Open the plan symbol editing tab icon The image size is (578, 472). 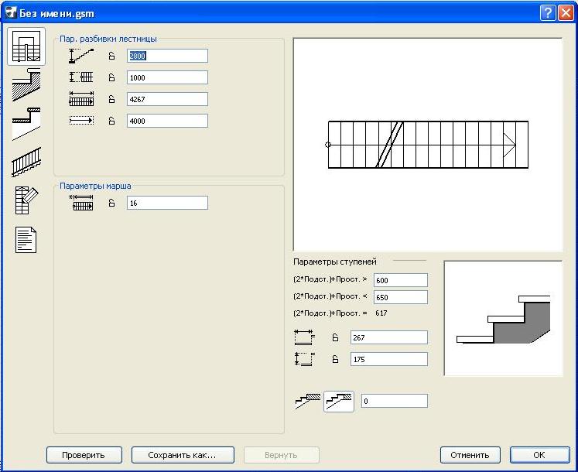click(26, 200)
